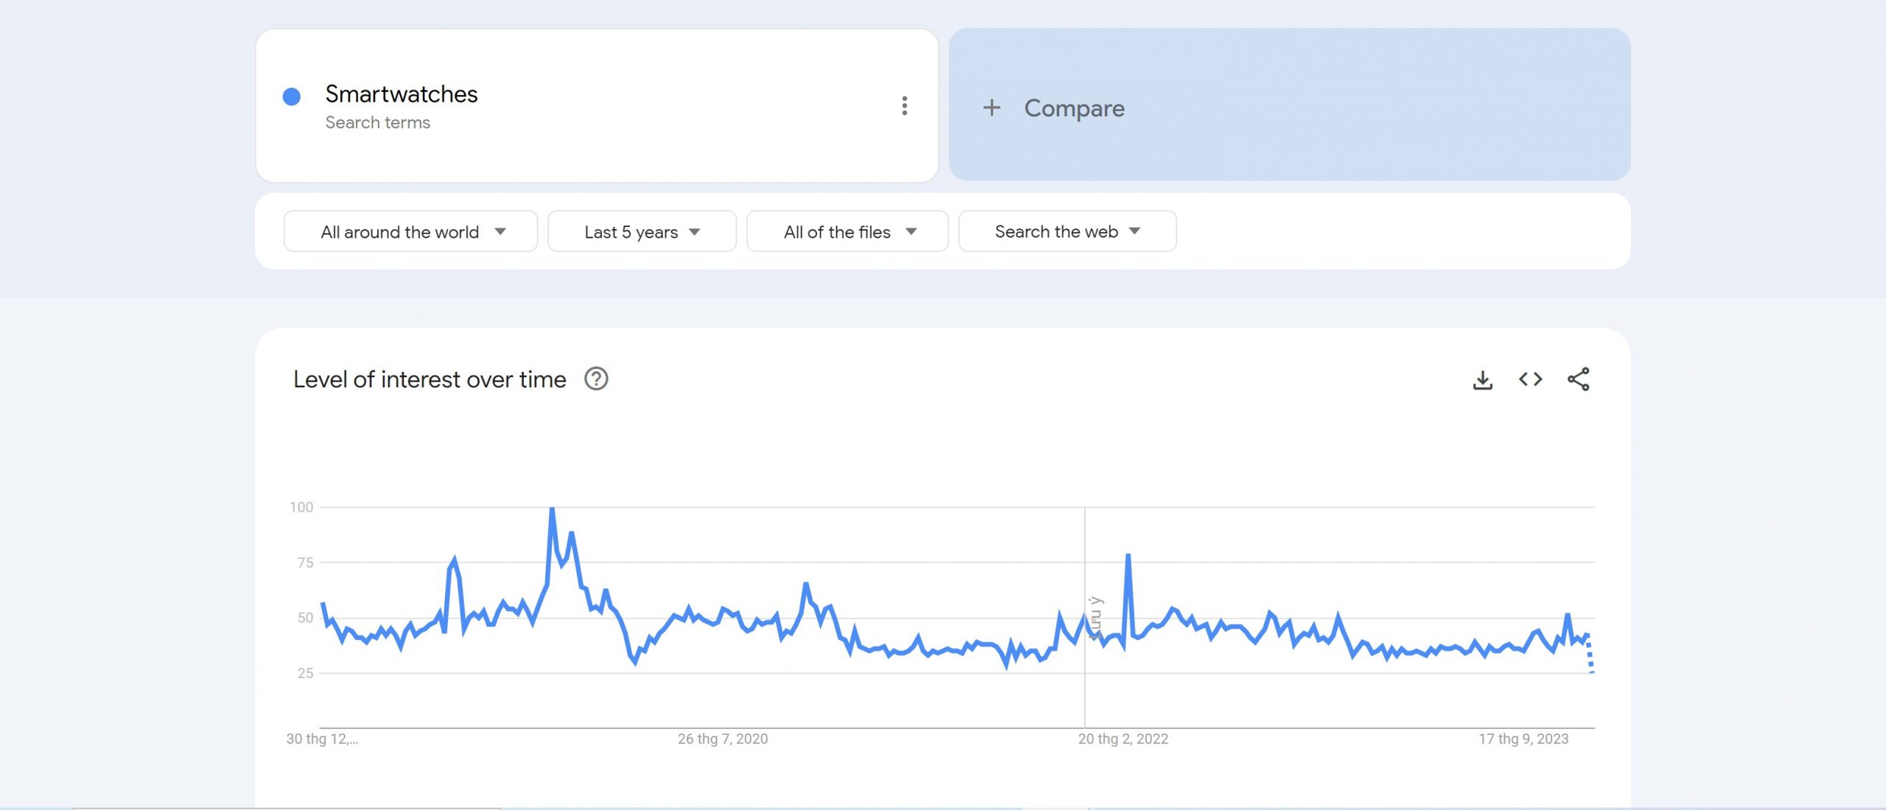Screen dimensions: 1886x810
Task: Click the embed code icon
Action: [1530, 379]
